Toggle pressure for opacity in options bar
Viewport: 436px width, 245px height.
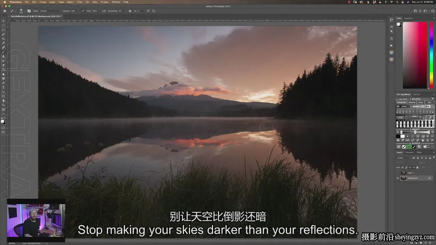point(82,11)
